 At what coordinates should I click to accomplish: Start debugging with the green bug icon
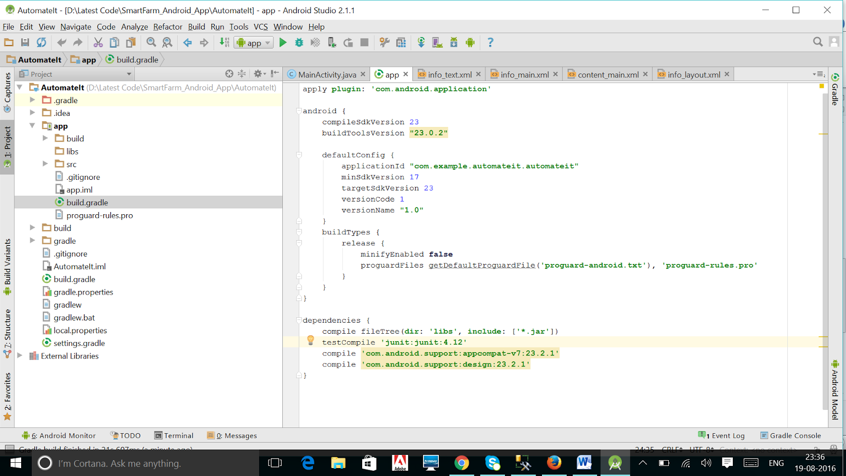[x=299, y=42]
